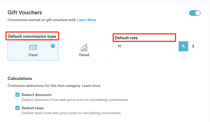Screen dimensions: 210x122
Task: Click the Default rate label
Action: (126, 38)
